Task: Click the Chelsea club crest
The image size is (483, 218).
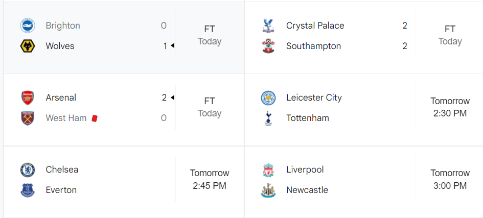Action: click(28, 169)
